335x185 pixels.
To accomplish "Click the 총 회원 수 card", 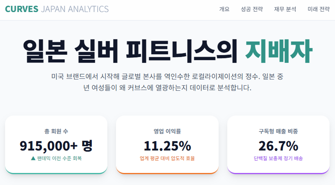I will [56, 145].
